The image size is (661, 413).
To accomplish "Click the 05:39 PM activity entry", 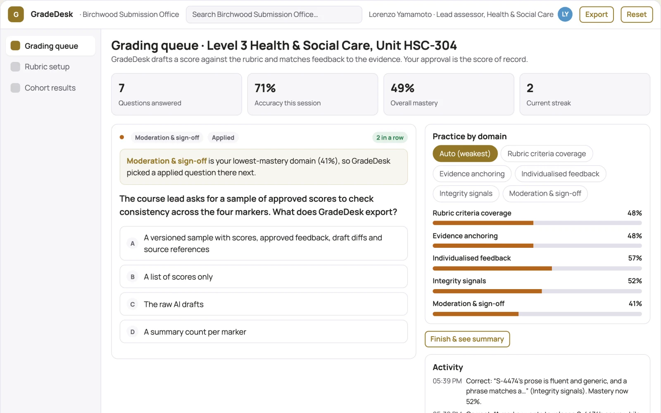I will (536, 391).
